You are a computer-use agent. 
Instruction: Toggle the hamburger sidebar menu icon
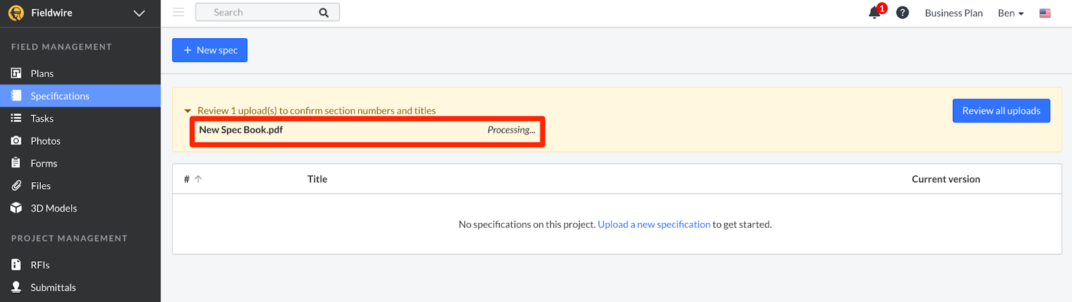(178, 12)
